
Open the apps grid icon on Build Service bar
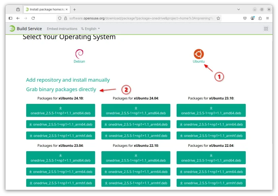click(266, 29)
